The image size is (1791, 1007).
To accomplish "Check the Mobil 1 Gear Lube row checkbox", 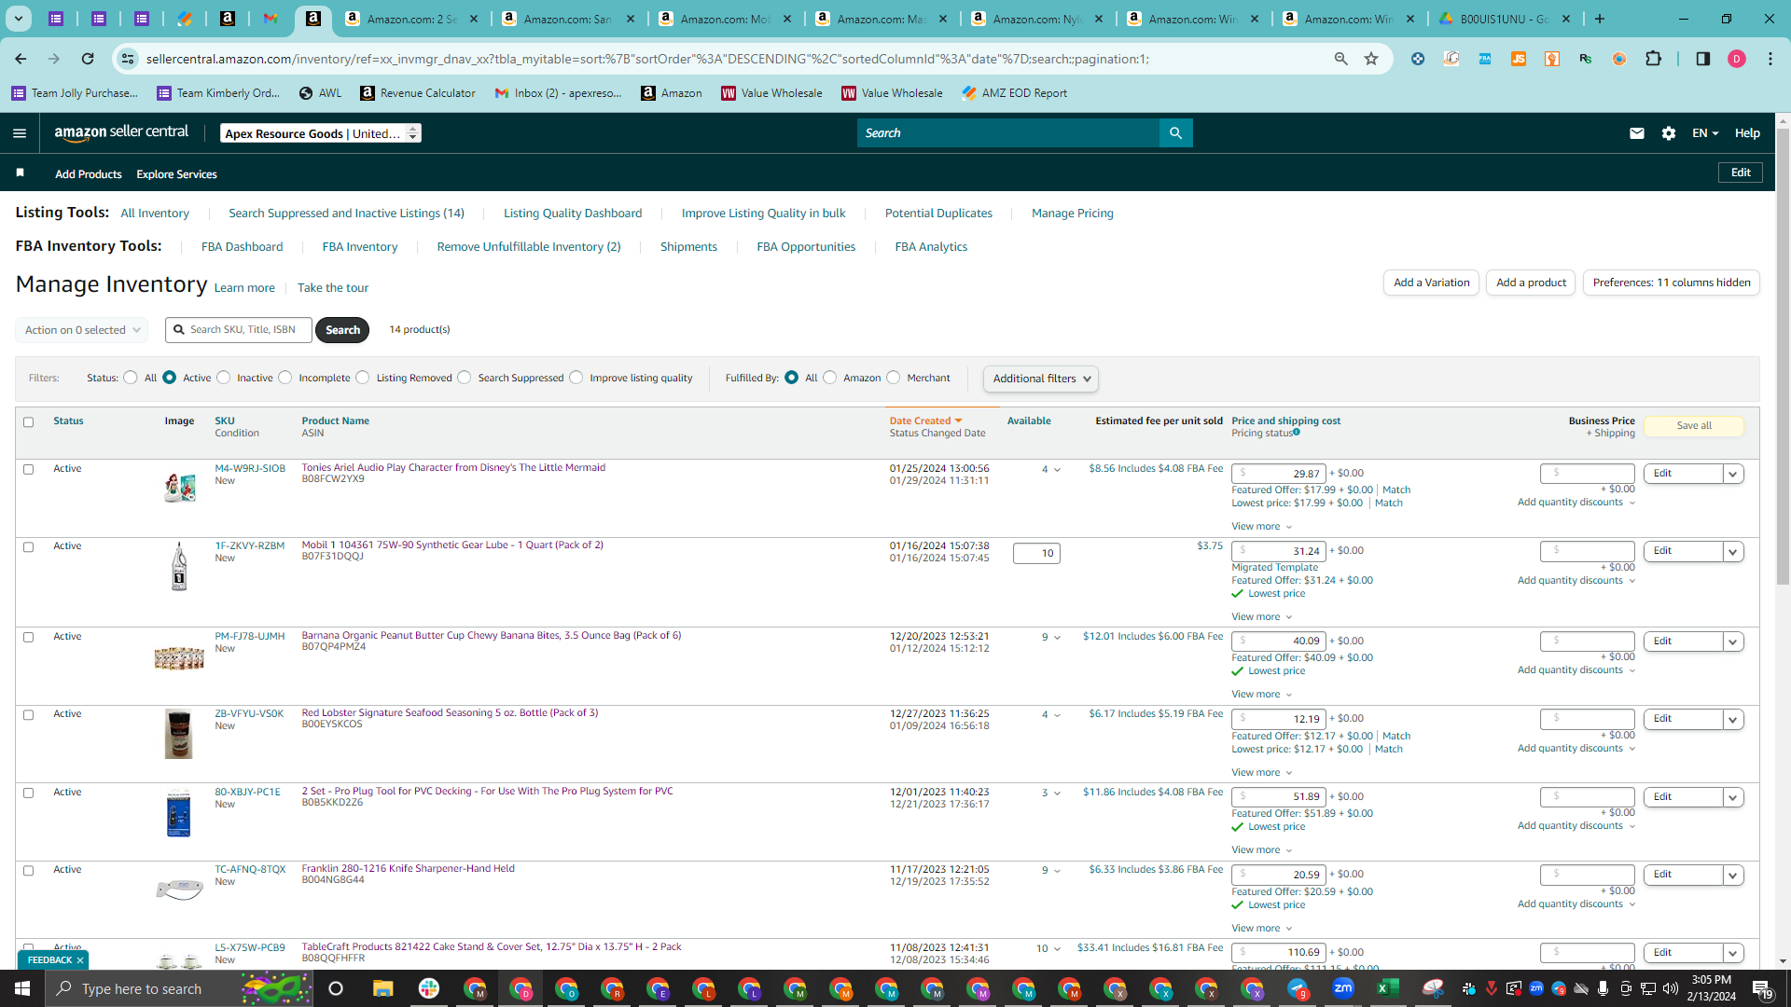I will tap(28, 547).
